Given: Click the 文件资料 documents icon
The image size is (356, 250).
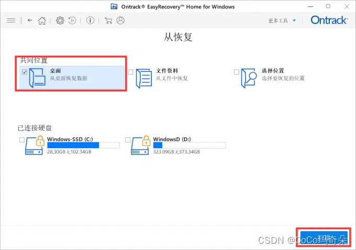Looking at the screenshot, I should coord(144,78).
